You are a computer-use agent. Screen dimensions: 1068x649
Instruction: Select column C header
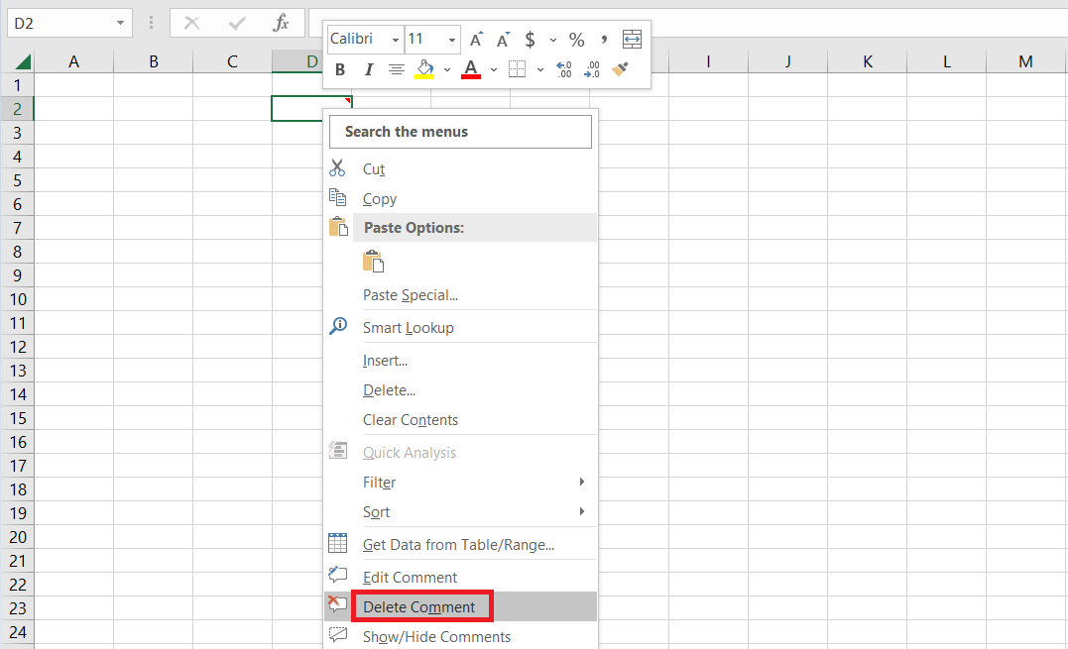(232, 61)
